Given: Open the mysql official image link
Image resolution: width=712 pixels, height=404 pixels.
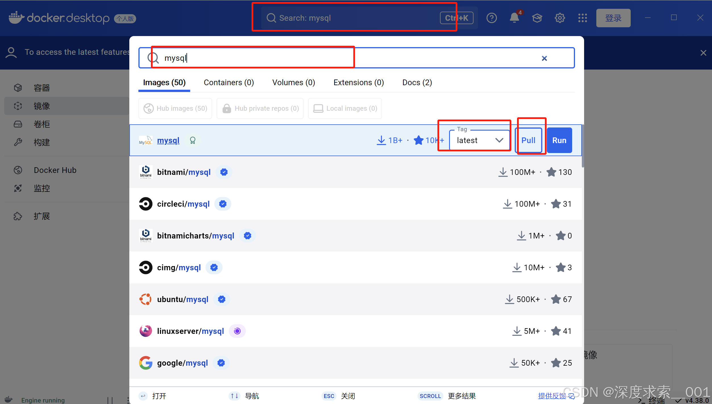Looking at the screenshot, I should point(168,140).
